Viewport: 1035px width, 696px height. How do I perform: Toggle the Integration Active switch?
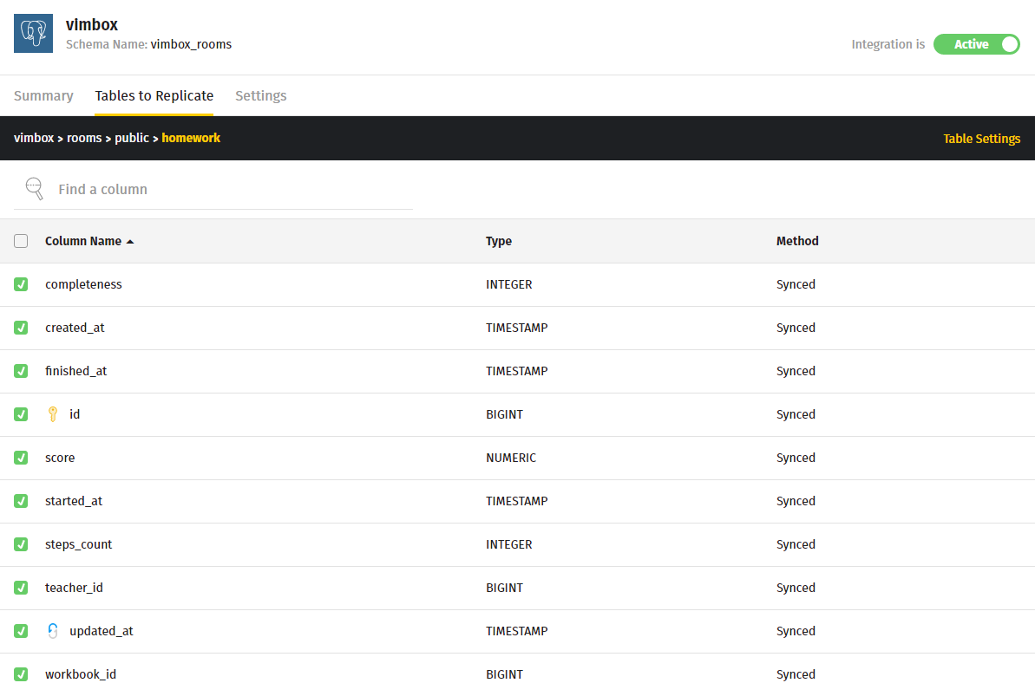click(976, 44)
